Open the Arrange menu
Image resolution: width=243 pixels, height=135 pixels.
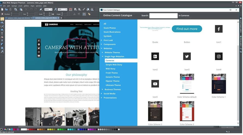pyautogui.click(x=14, y=6)
